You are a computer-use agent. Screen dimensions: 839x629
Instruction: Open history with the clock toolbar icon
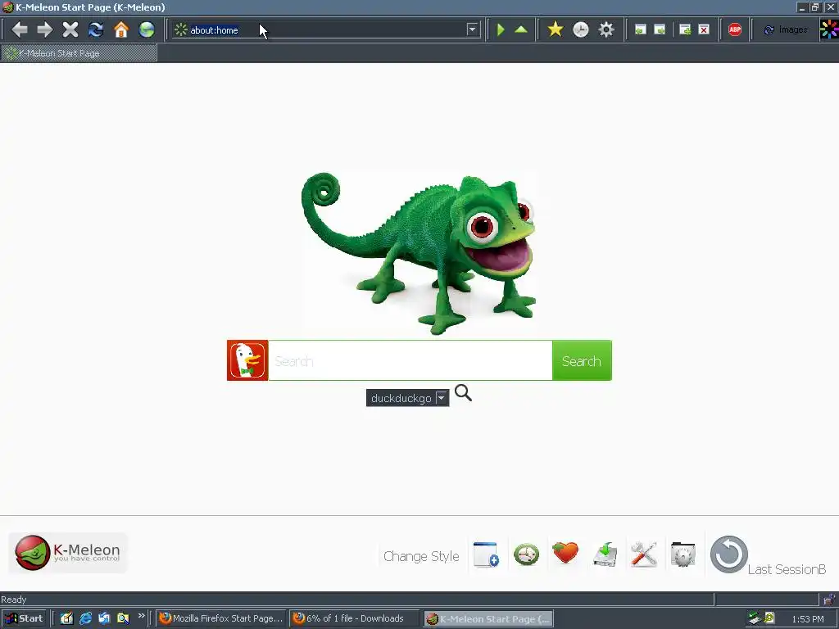(x=581, y=29)
